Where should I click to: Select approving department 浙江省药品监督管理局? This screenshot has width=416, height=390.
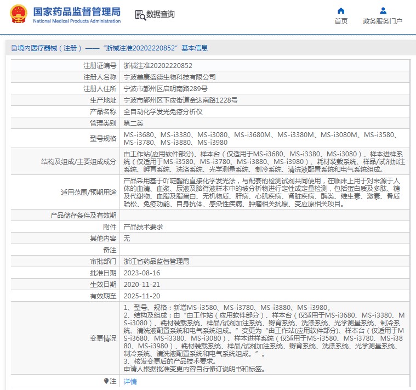pos(156,261)
